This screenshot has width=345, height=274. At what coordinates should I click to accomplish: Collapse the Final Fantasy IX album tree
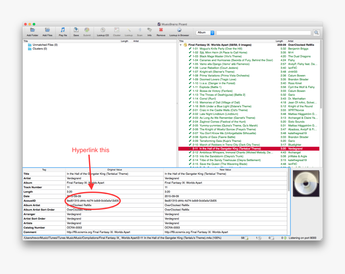[181, 45]
